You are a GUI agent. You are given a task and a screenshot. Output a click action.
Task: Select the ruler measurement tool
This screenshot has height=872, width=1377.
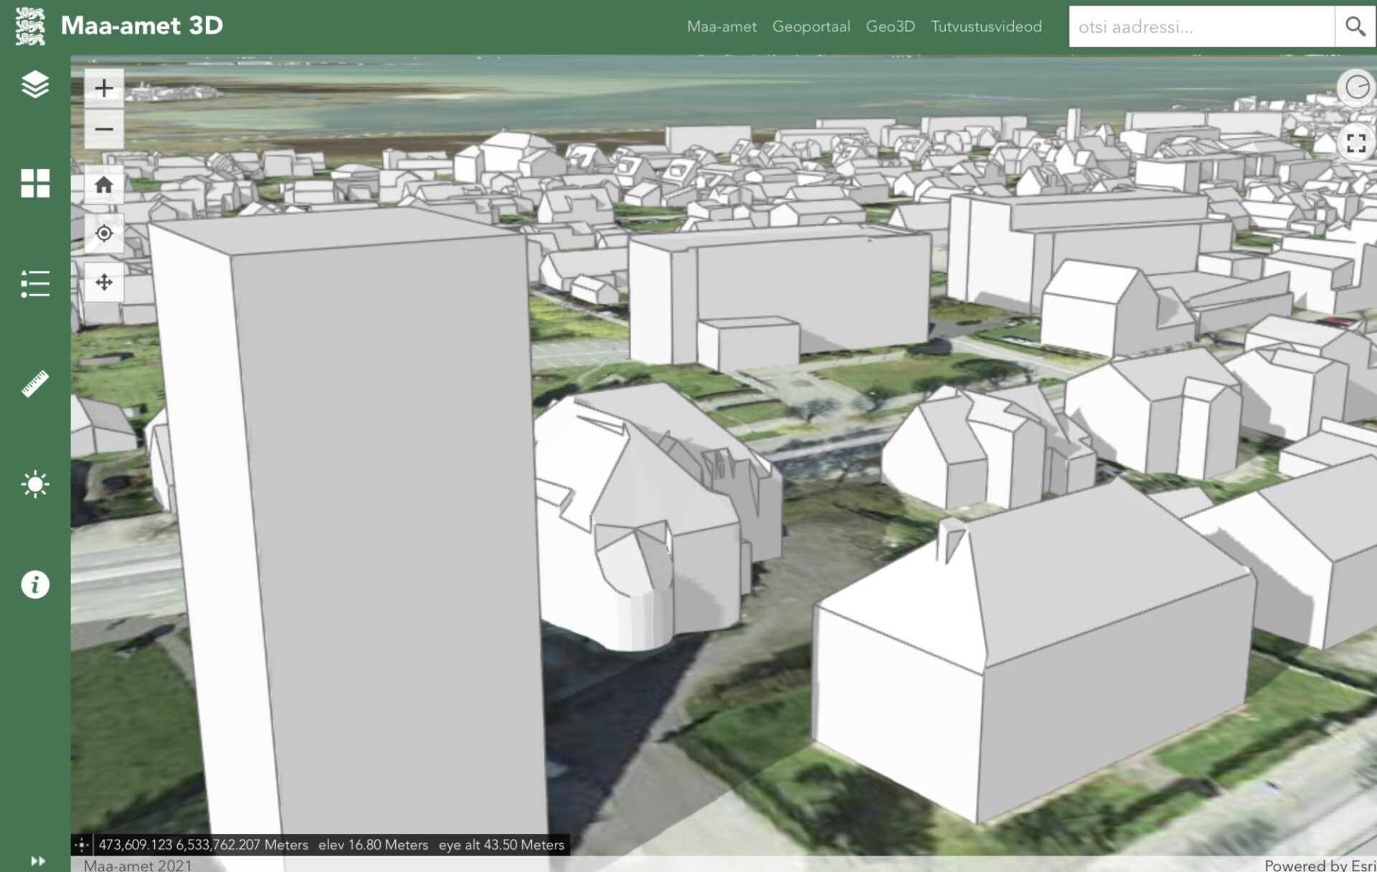click(x=35, y=384)
